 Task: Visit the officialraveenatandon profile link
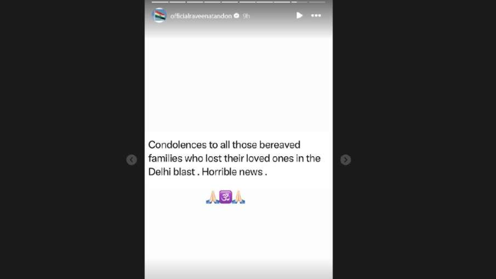click(201, 16)
